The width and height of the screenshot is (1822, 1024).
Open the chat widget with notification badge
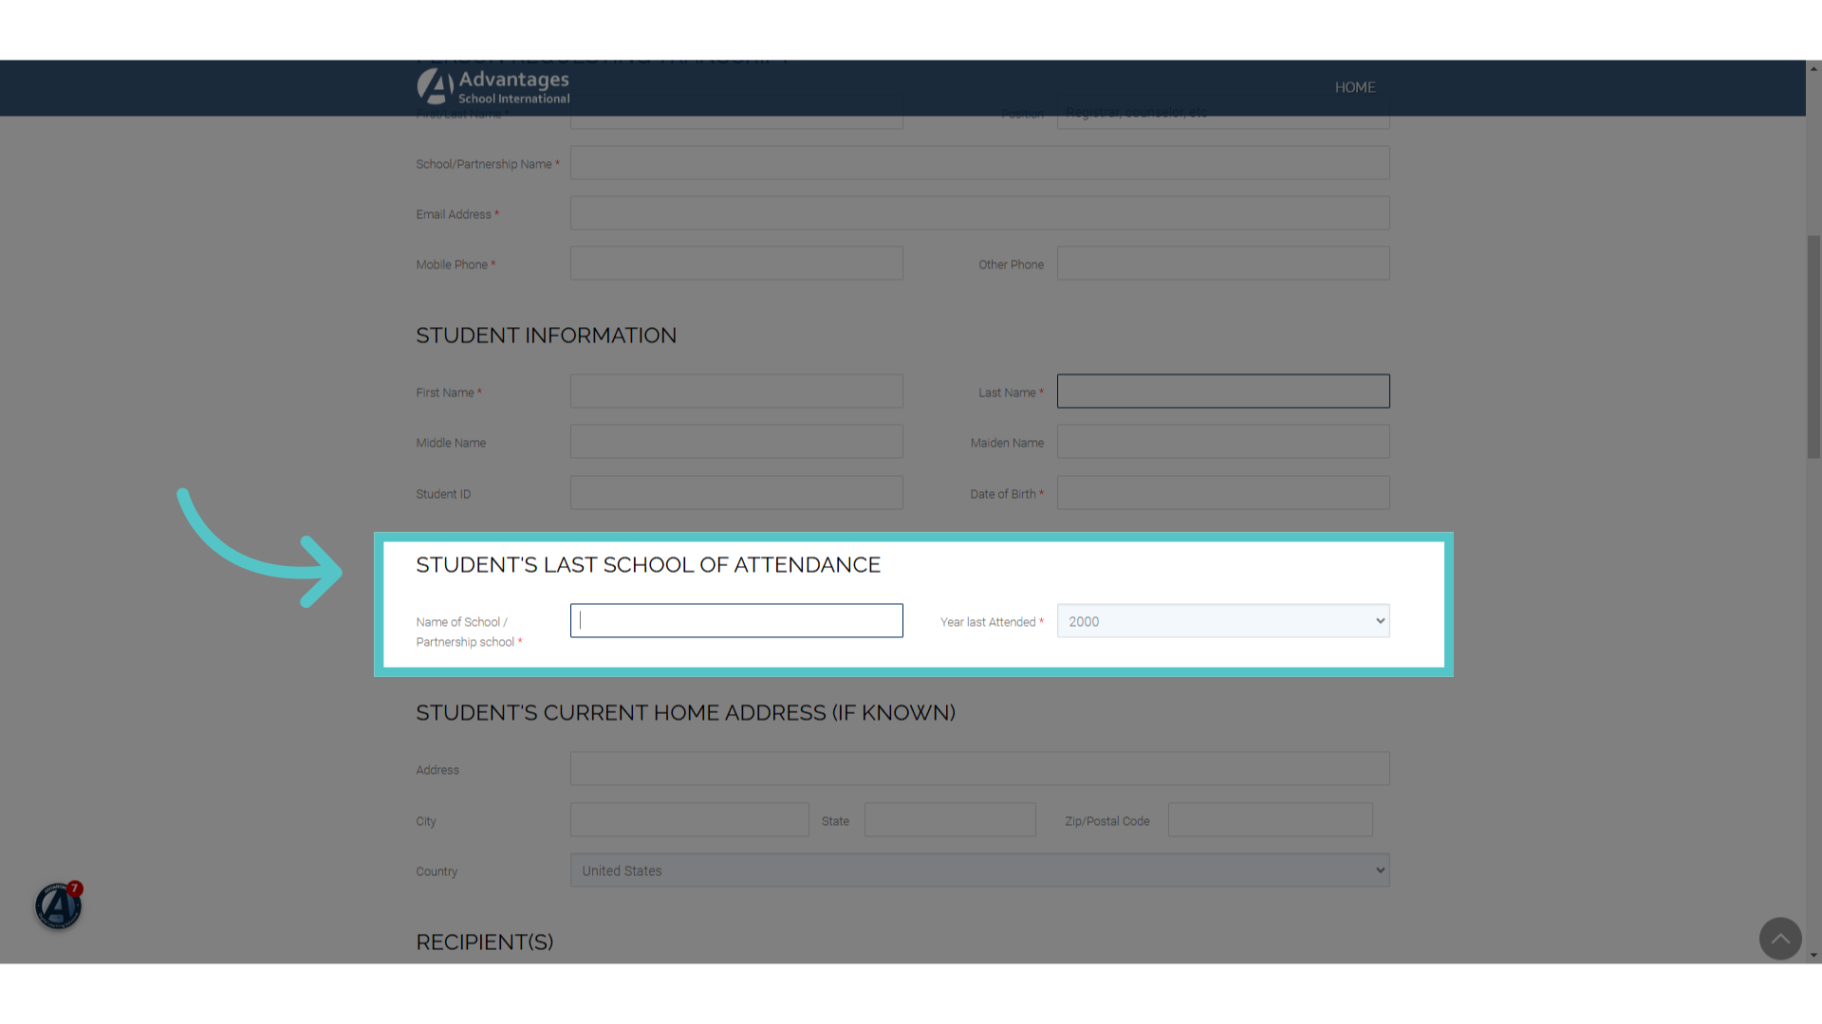pyautogui.click(x=59, y=905)
